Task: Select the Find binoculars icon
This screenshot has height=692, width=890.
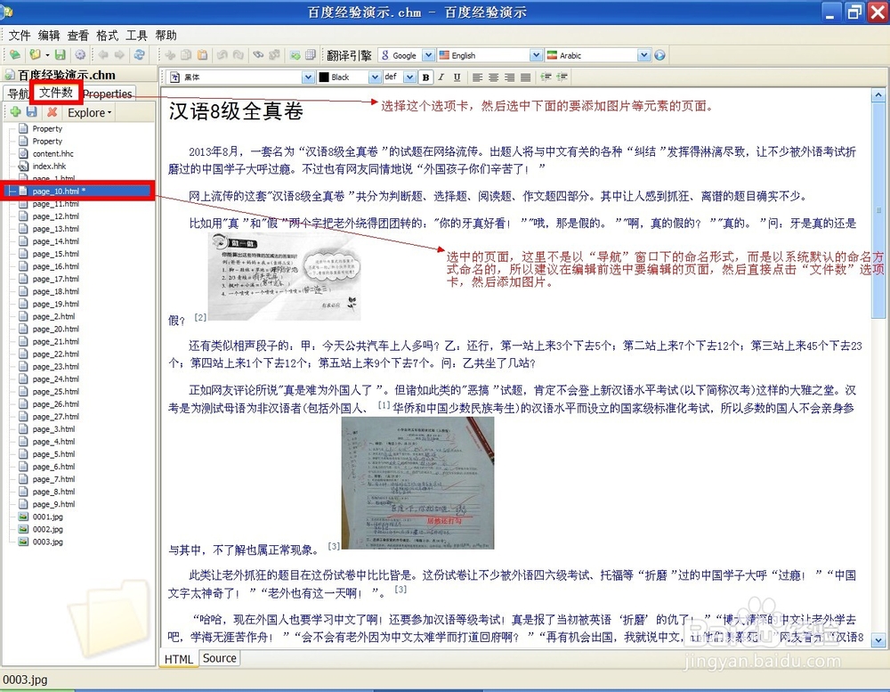Action: pos(258,54)
